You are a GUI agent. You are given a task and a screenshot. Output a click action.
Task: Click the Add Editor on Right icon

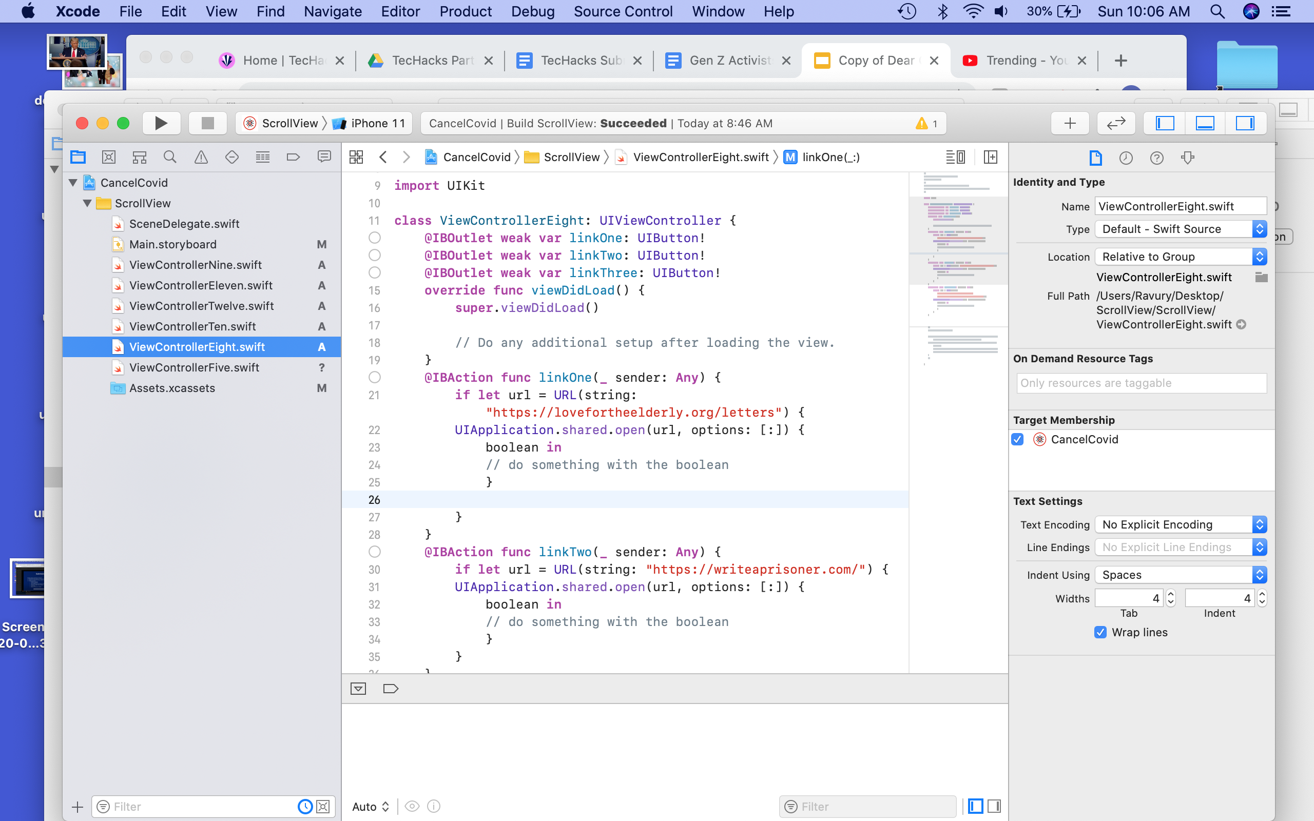coord(991,158)
